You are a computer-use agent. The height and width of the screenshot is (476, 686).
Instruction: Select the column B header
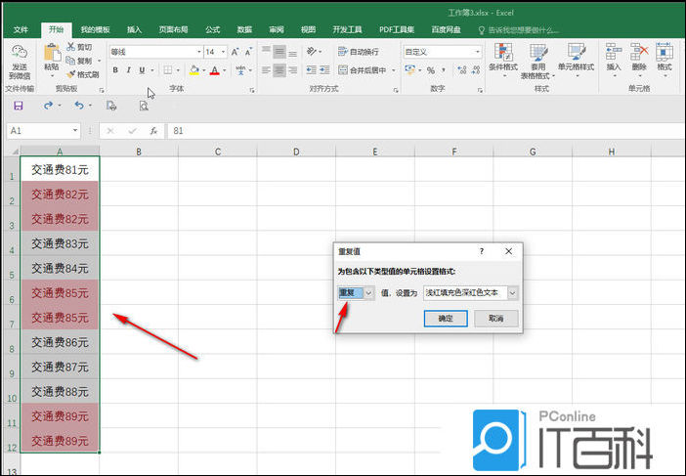pyautogui.click(x=139, y=151)
